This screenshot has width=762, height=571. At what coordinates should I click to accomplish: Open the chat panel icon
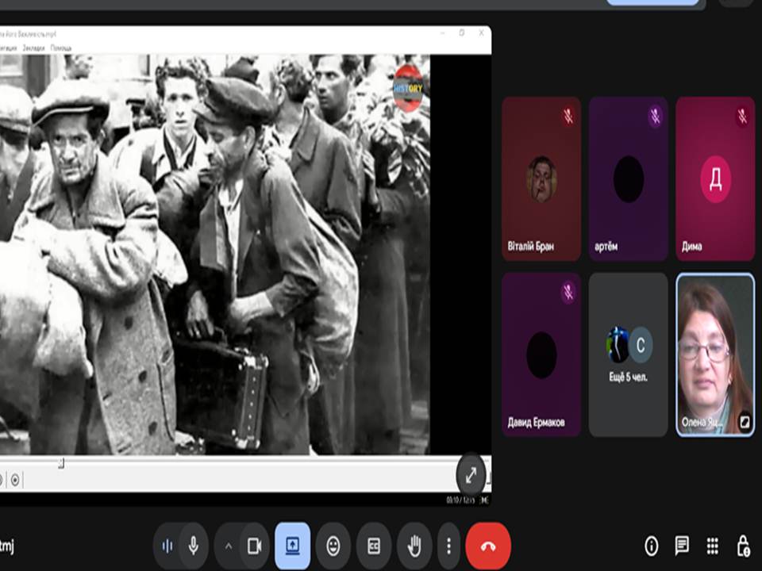[x=682, y=546]
